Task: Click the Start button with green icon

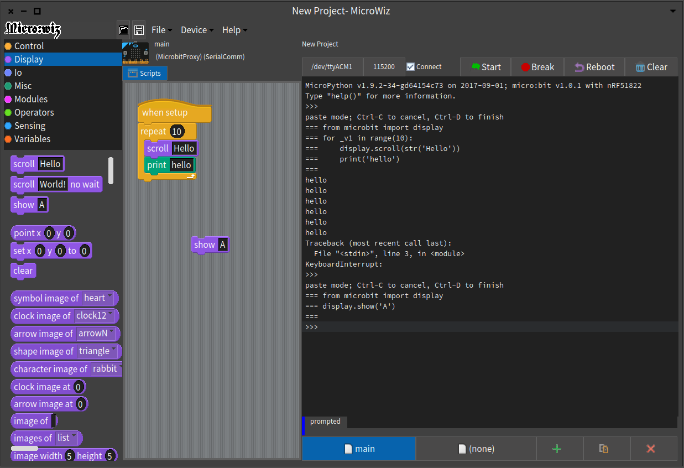Action: click(x=485, y=67)
